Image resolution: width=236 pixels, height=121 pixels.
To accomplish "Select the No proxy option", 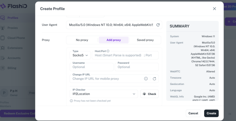I will (82, 40).
